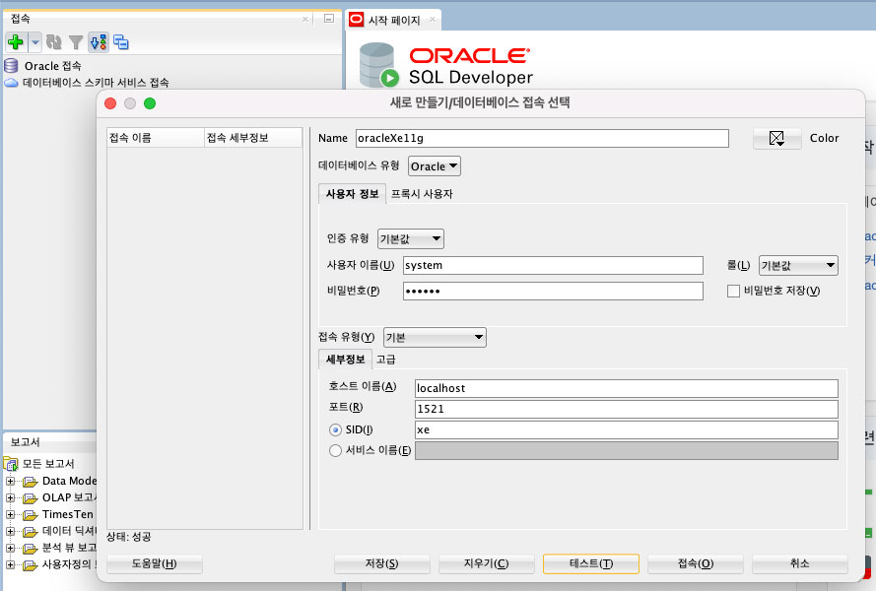876x591 pixels.
Task: Click the SID field containing xe
Action: pos(627,429)
